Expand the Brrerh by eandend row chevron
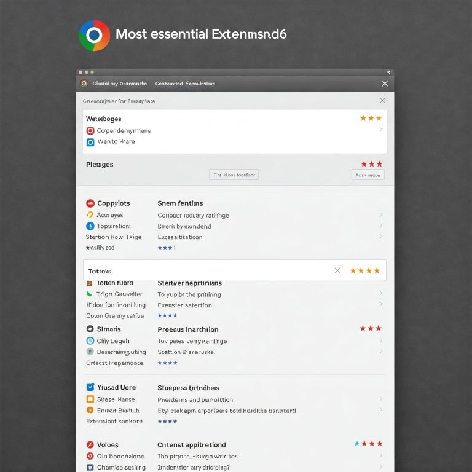472x472 pixels. pyautogui.click(x=381, y=226)
